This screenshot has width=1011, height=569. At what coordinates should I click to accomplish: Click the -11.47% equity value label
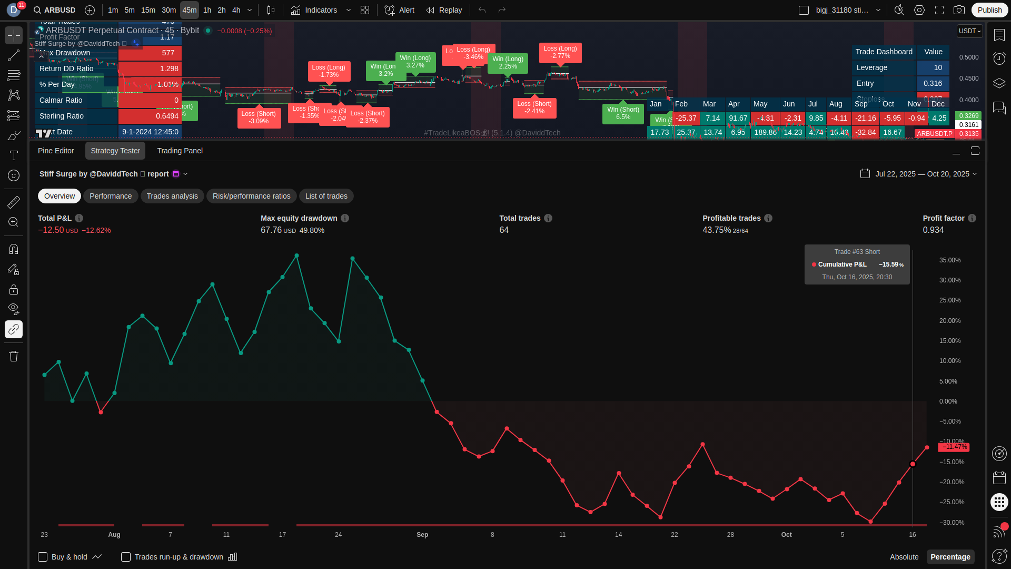click(x=954, y=447)
